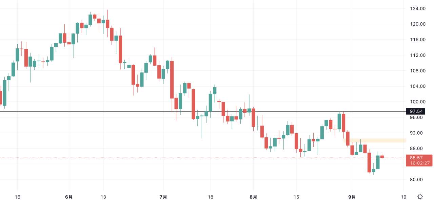
Task: Open chart settings gear icon
Action: (420, 197)
